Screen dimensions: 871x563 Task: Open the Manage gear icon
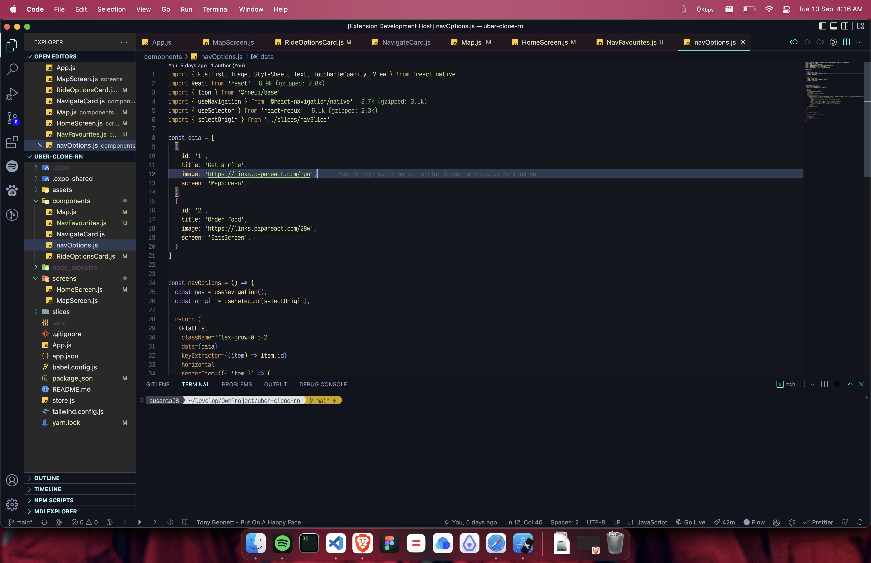12,505
